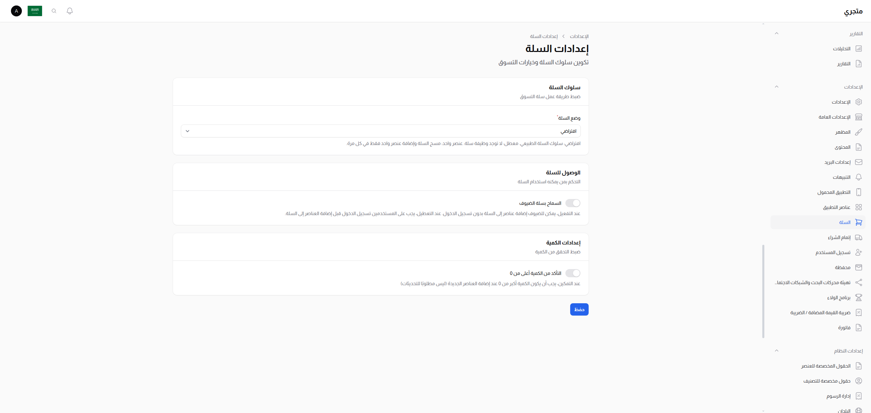The image size is (871, 413).
Task: Select the برنامج الولاء loyalty program icon
Action: [859, 297]
